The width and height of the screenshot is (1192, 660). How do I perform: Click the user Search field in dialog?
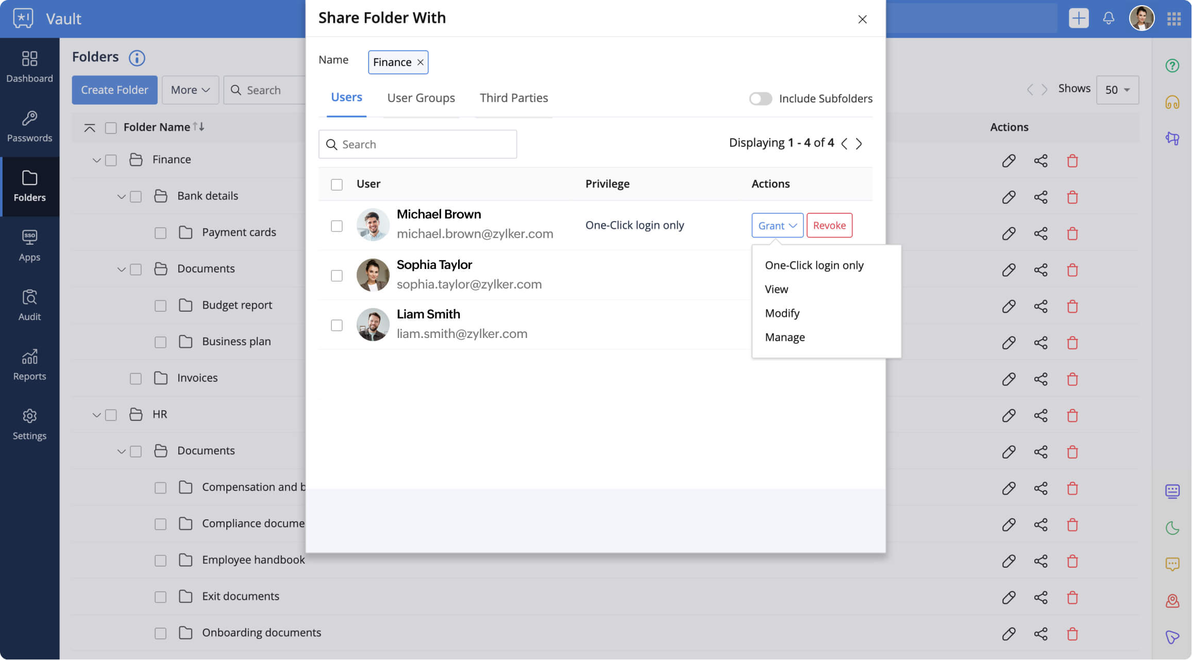[x=417, y=145]
